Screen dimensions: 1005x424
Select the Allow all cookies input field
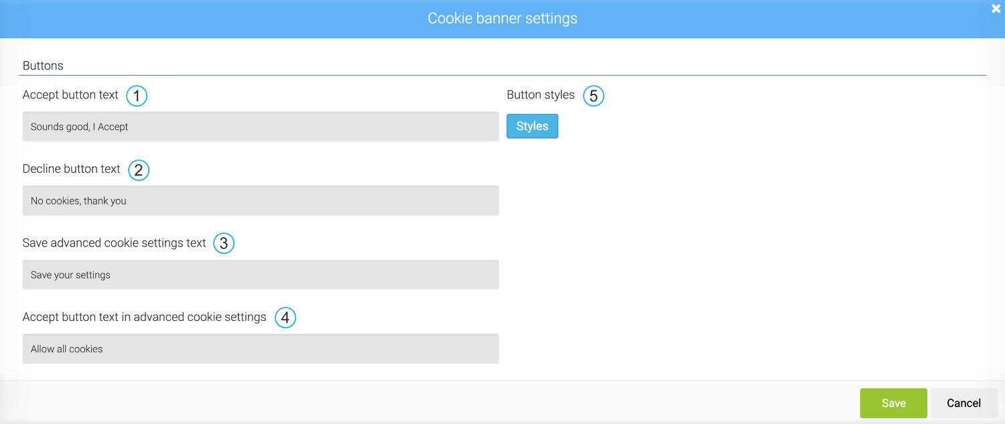click(x=261, y=348)
